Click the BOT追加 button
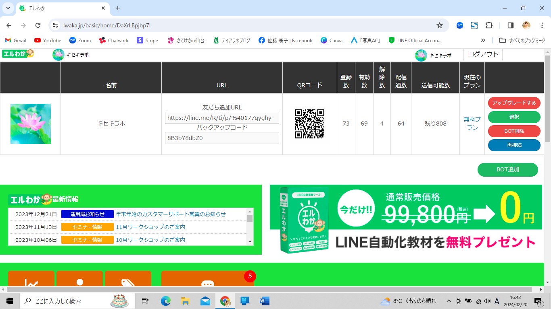 tap(507, 170)
